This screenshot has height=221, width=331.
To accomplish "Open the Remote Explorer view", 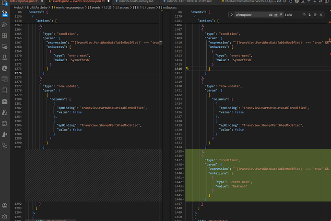I will tap(5, 46).
